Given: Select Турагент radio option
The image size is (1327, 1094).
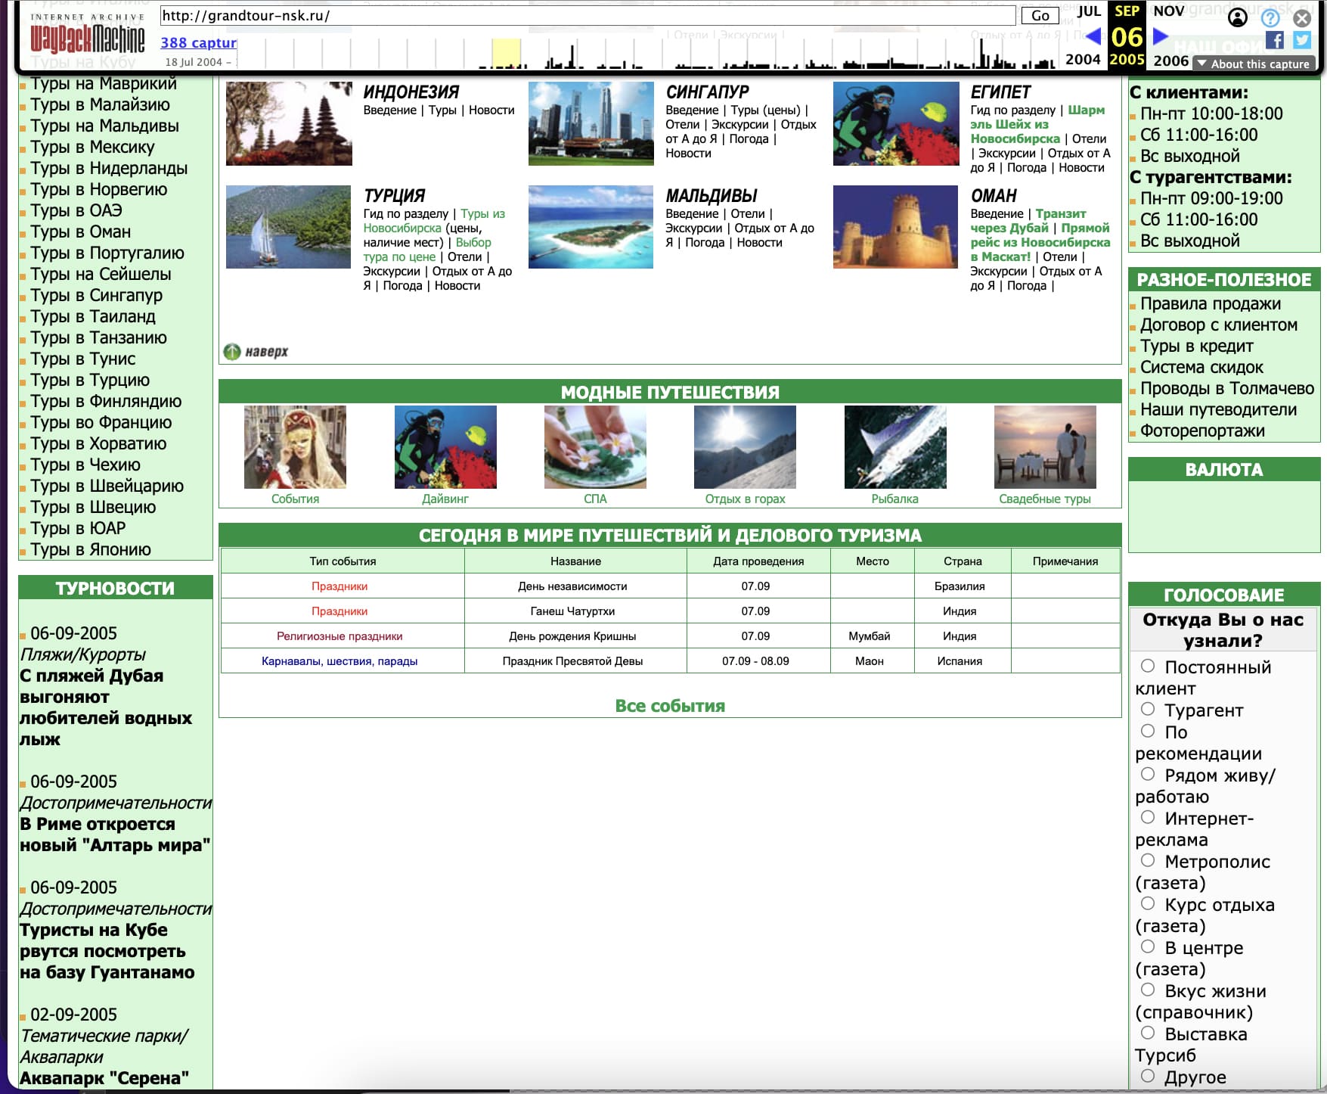Looking at the screenshot, I should pyautogui.click(x=1148, y=709).
